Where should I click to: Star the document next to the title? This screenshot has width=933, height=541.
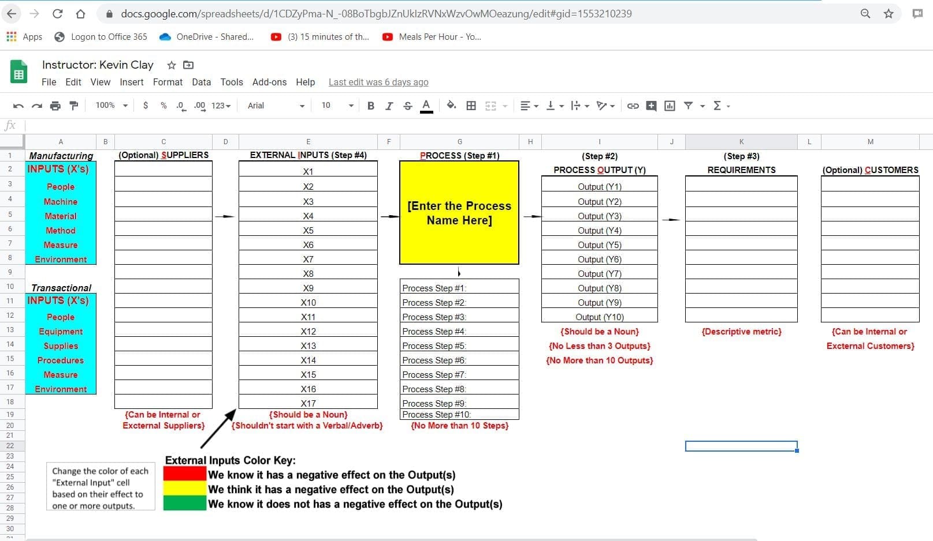tap(171, 65)
